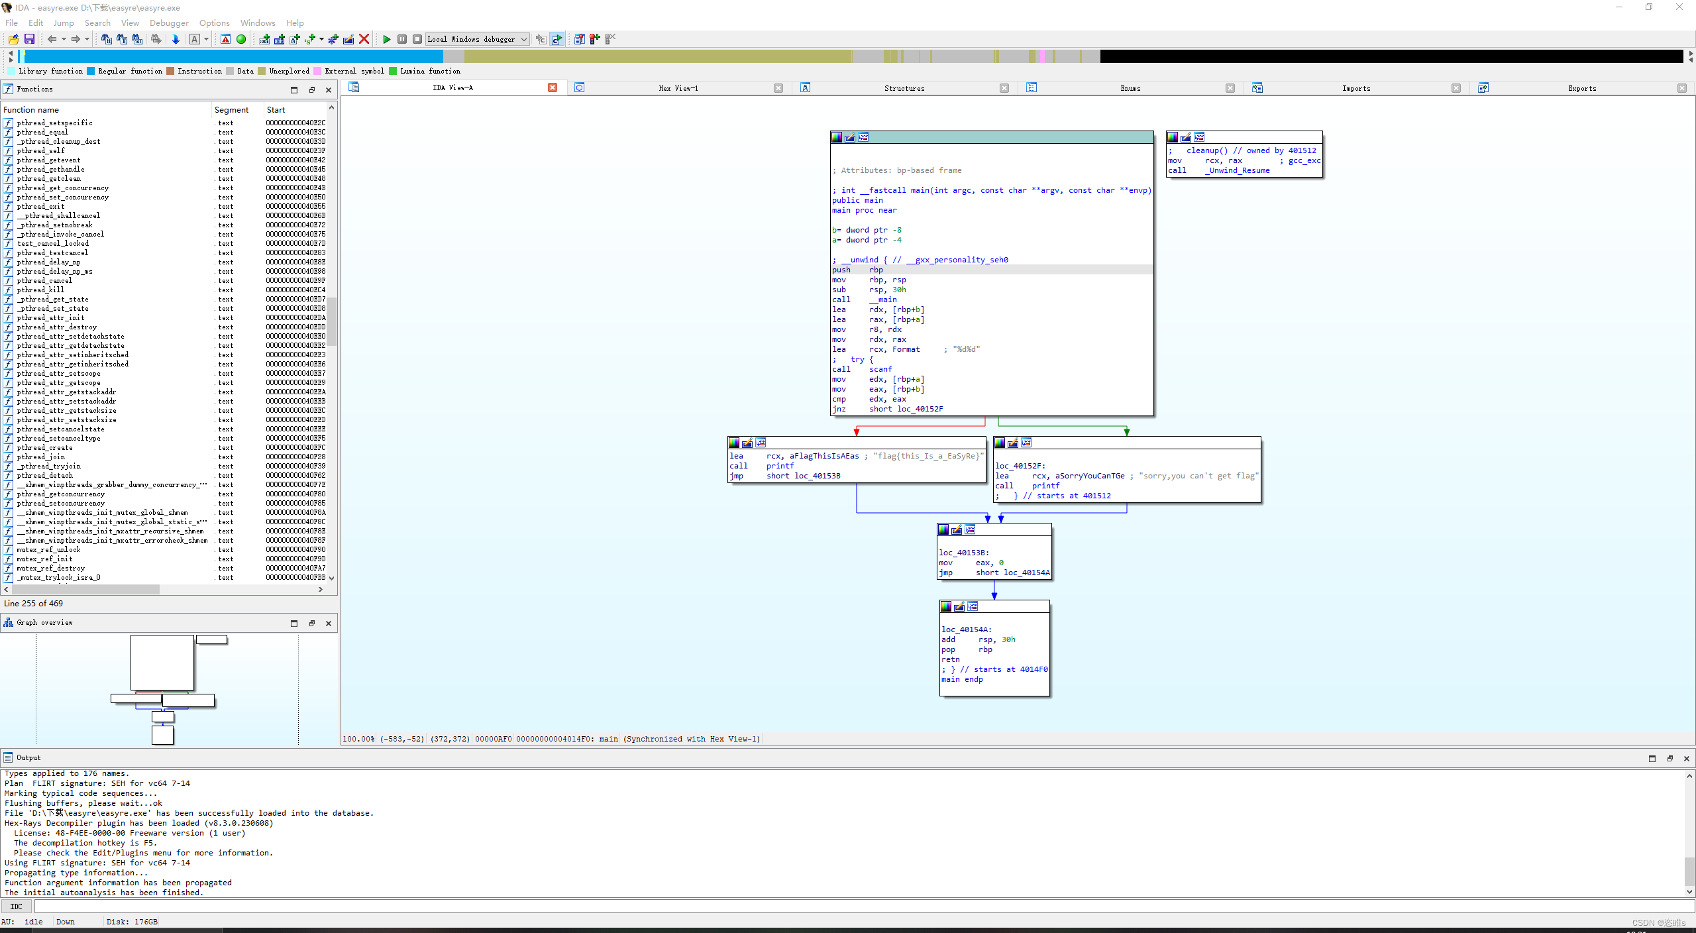Screen dimensions: 1696x933
Task: Click the highlighted C with green arrow icon
Action: click(x=557, y=39)
